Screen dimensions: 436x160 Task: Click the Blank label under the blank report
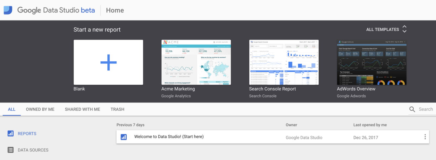[x=79, y=89]
